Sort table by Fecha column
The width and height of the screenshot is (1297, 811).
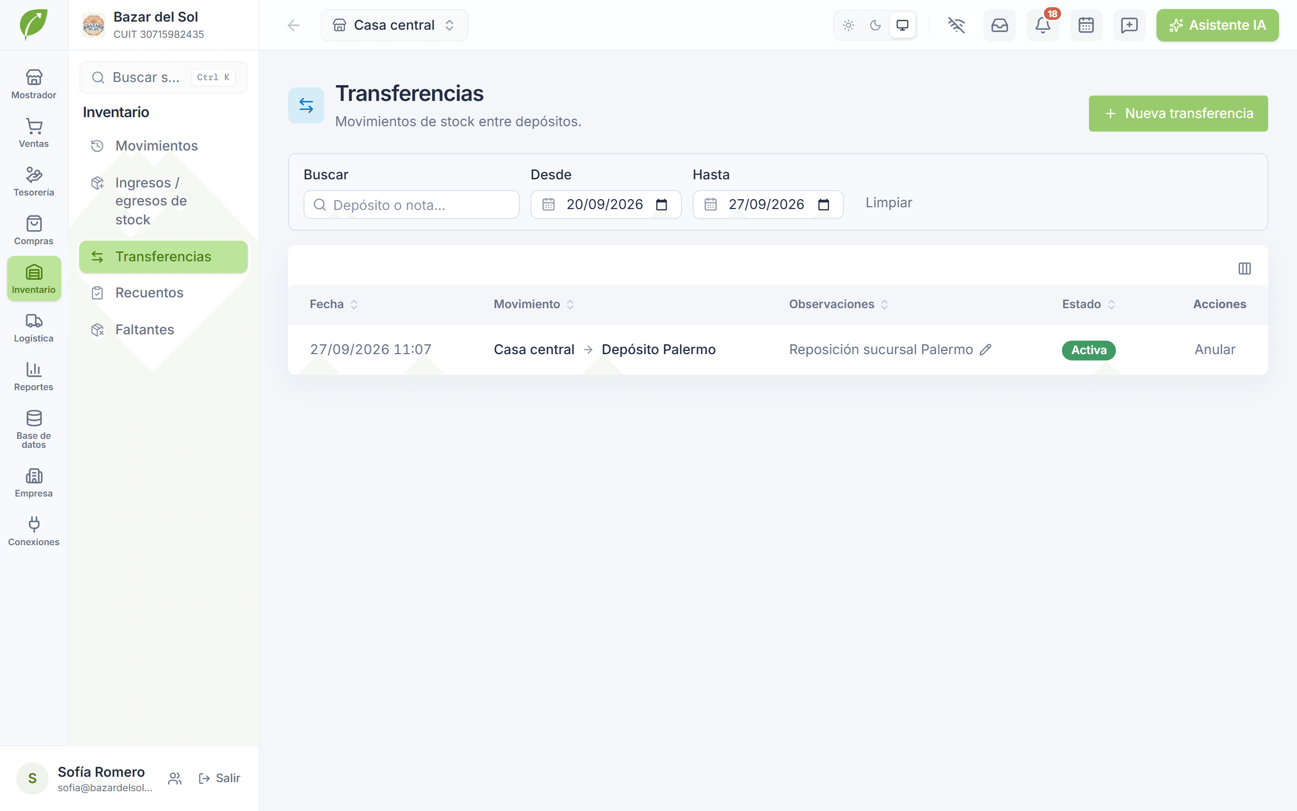coord(334,304)
